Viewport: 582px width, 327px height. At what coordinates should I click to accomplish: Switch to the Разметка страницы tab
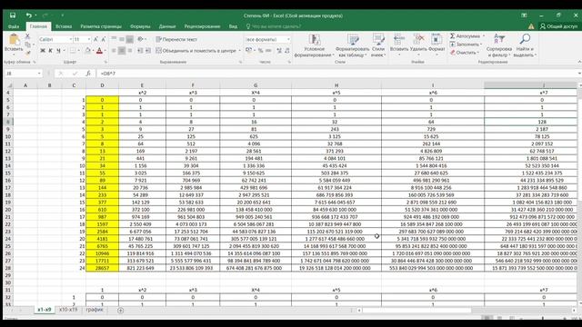point(101,26)
